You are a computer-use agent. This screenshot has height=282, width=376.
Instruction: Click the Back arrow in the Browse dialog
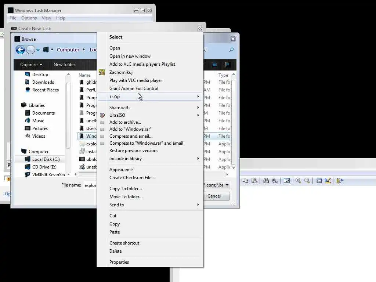click(20, 50)
